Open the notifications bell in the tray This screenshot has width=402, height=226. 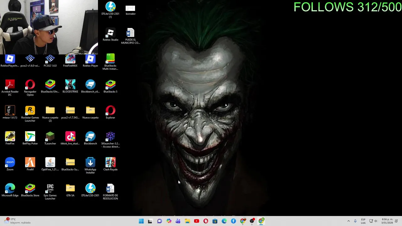pos(397,221)
